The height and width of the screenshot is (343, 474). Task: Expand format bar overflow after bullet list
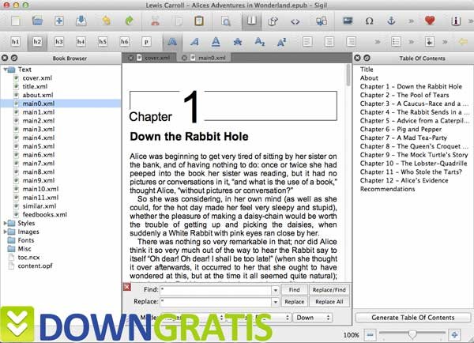pos(411,42)
